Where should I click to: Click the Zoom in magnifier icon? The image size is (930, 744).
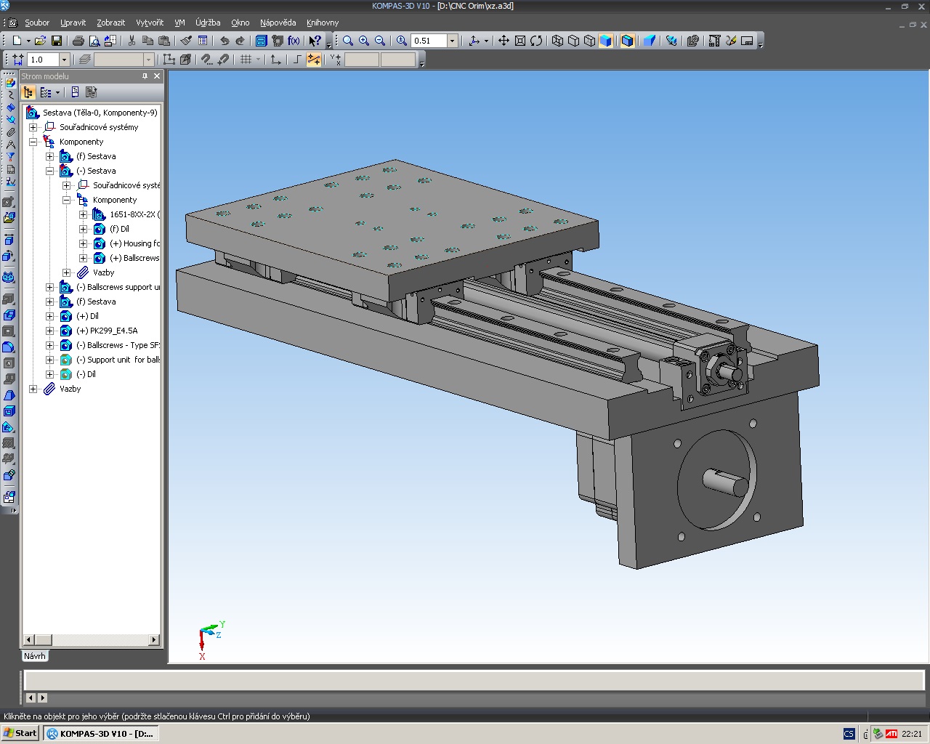coord(364,41)
